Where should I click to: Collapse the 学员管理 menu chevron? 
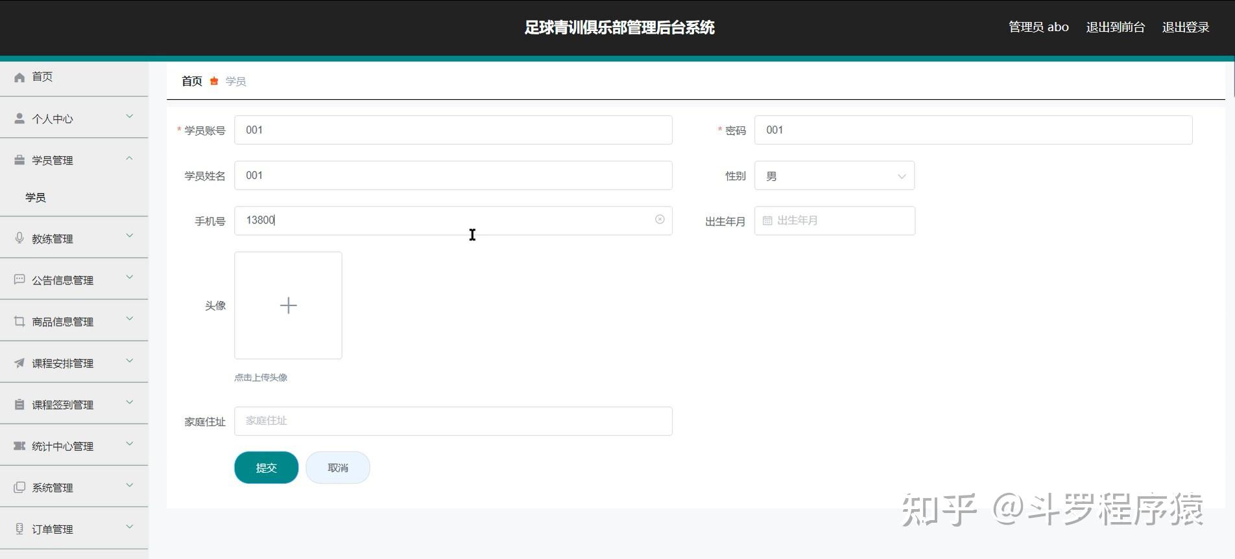point(130,158)
